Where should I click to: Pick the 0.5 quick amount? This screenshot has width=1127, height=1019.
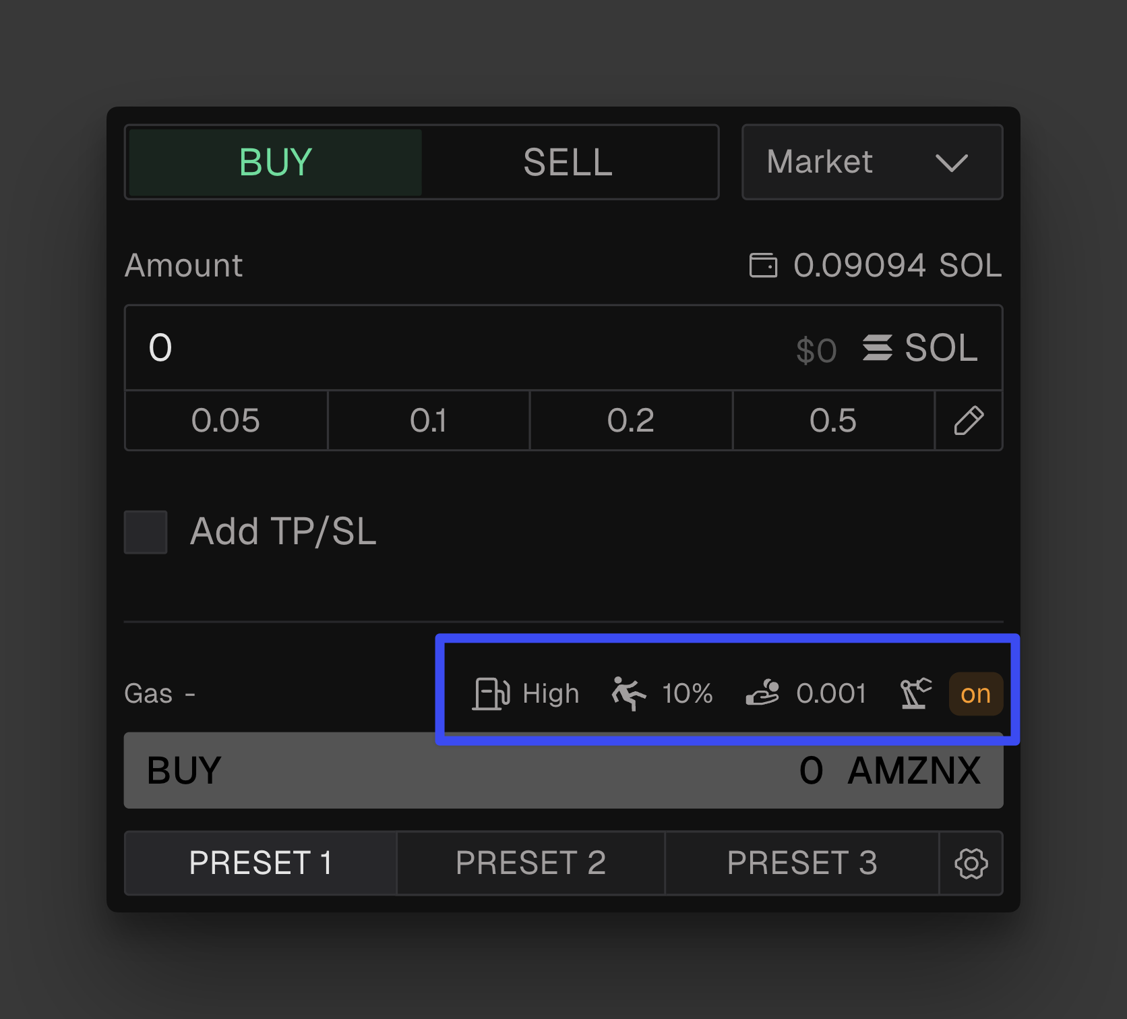tap(833, 421)
